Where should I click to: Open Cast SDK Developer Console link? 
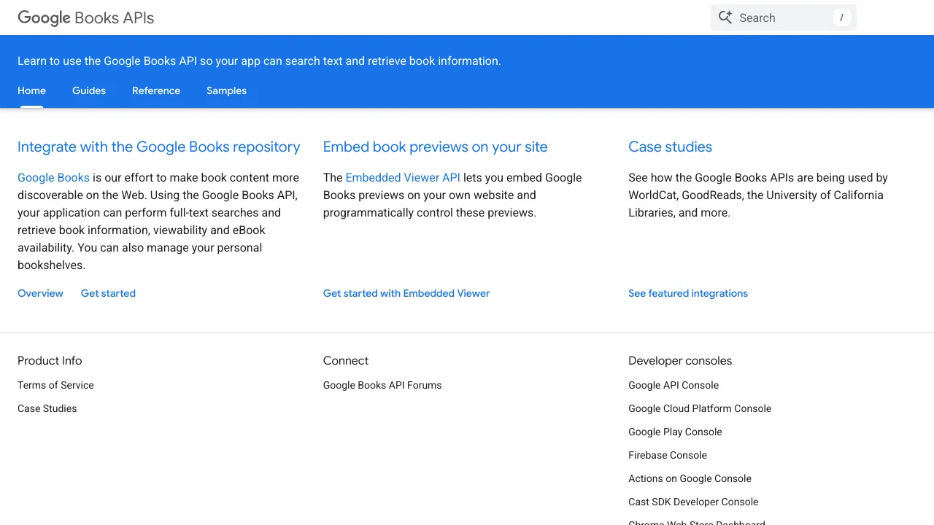[x=693, y=502]
